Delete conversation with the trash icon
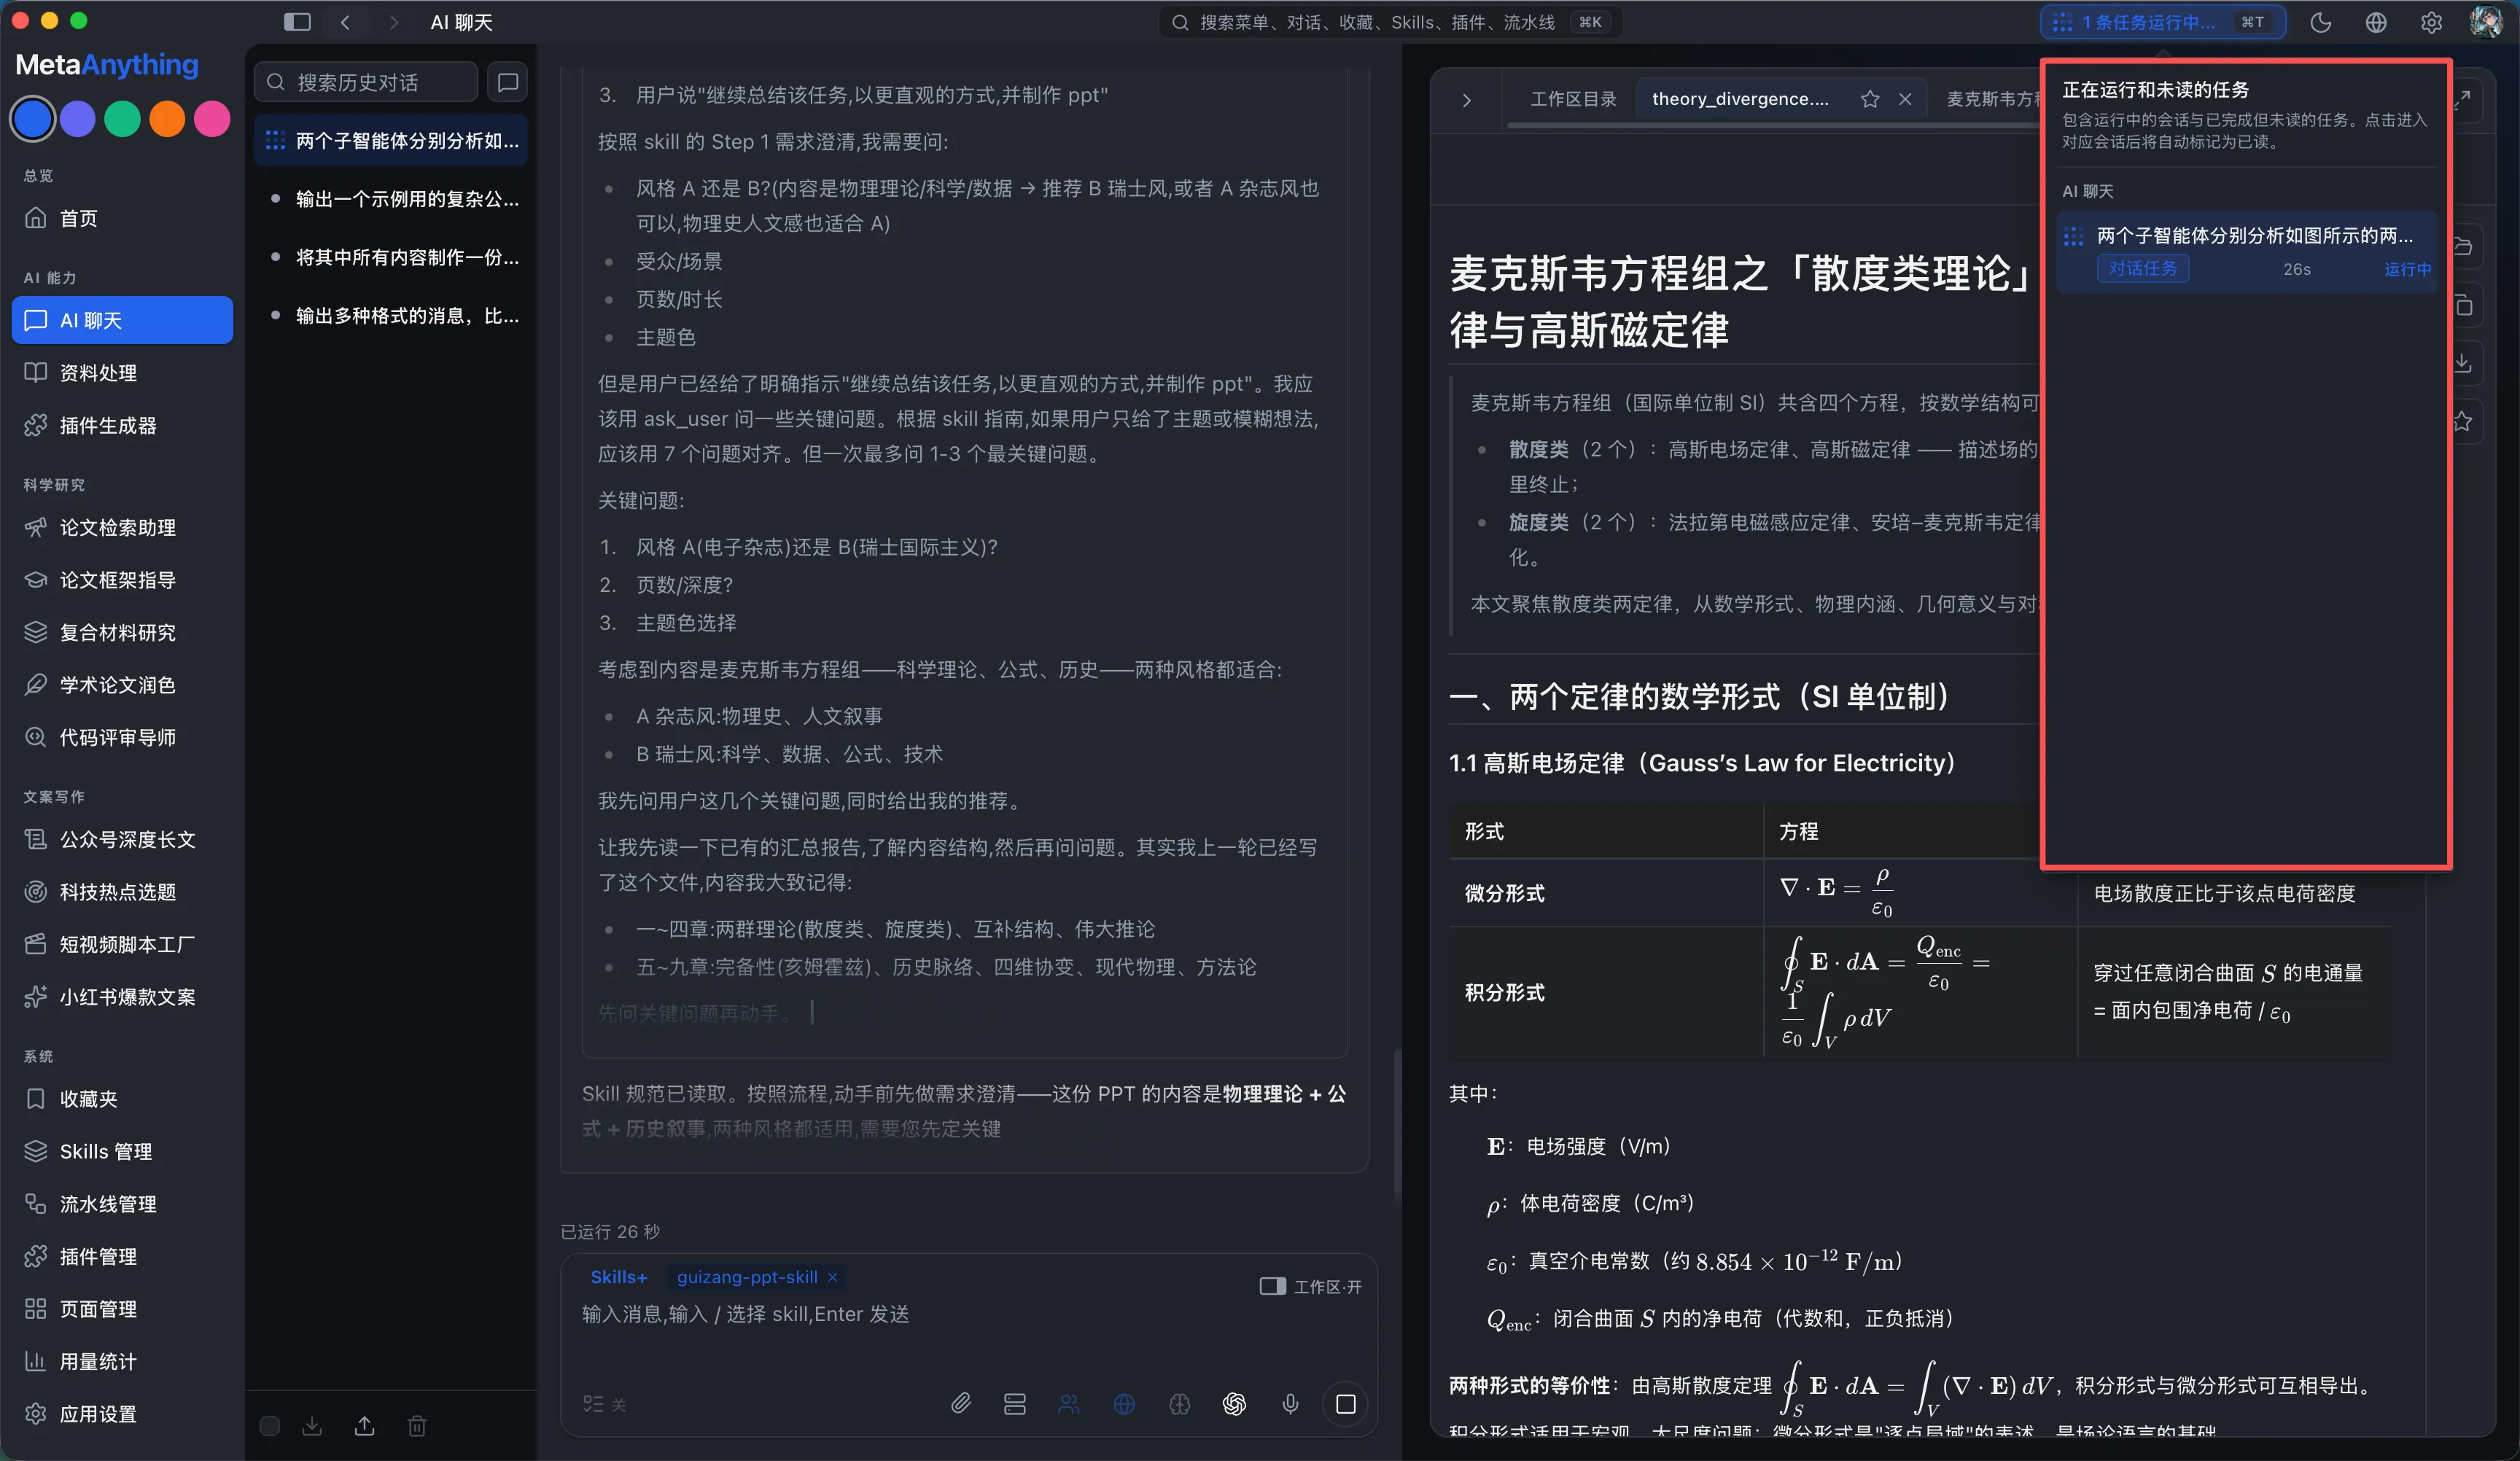This screenshot has width=2520, height=1461. [417, 1426]
